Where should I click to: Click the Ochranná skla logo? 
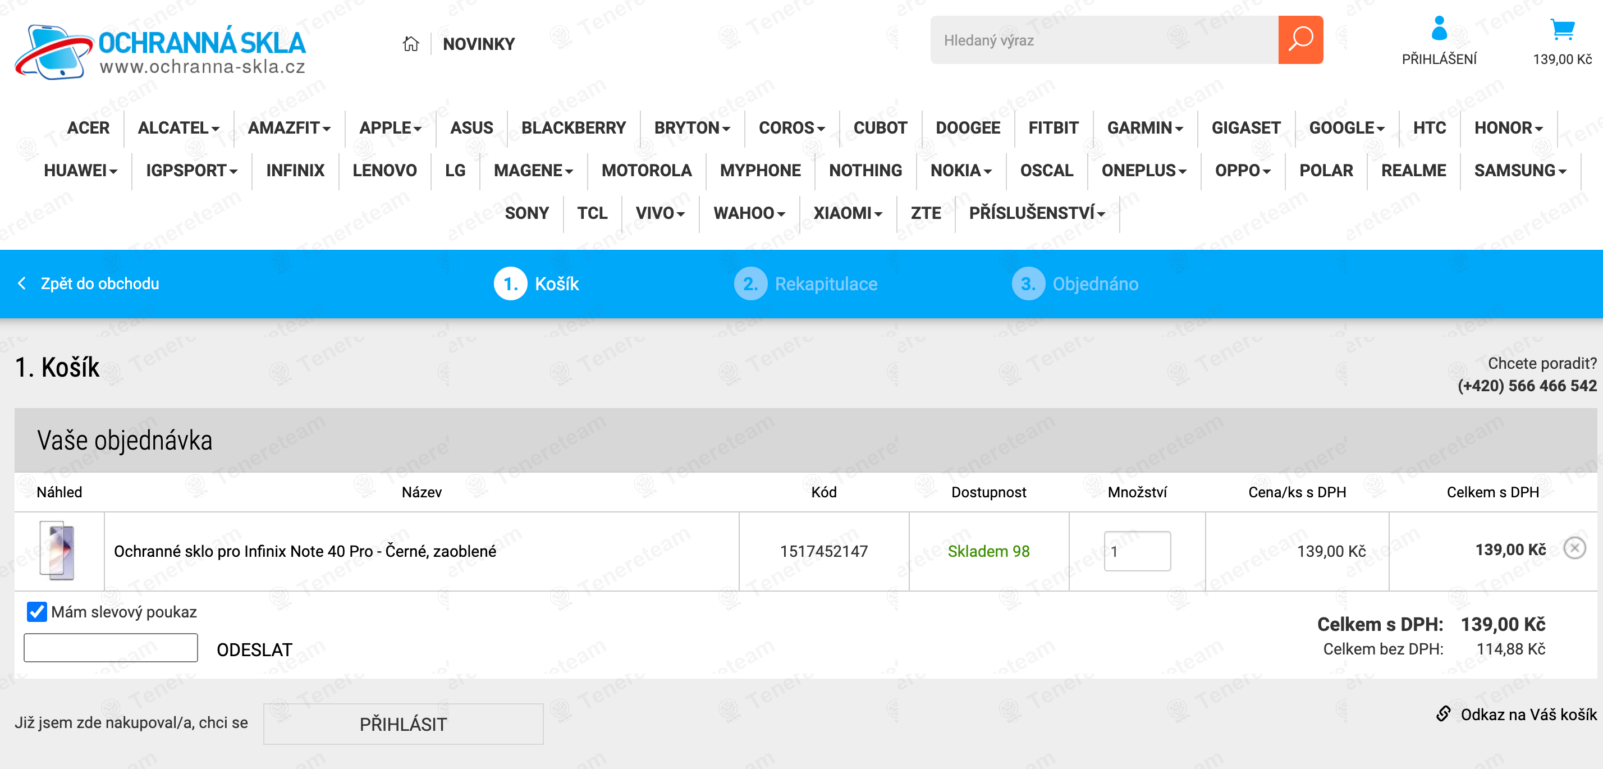(160, 52)
